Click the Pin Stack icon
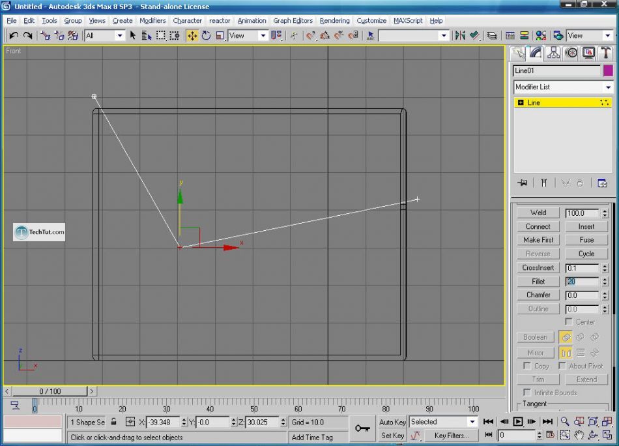The height and width of the screenshot is (446, 619). (523, 183)
